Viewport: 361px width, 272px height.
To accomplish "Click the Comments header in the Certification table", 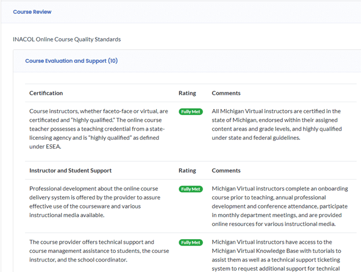I will click(226, 93).
